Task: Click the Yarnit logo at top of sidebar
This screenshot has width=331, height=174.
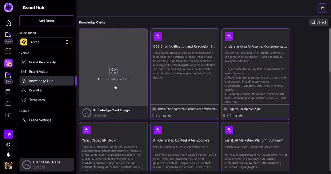Action: point(8,8)
